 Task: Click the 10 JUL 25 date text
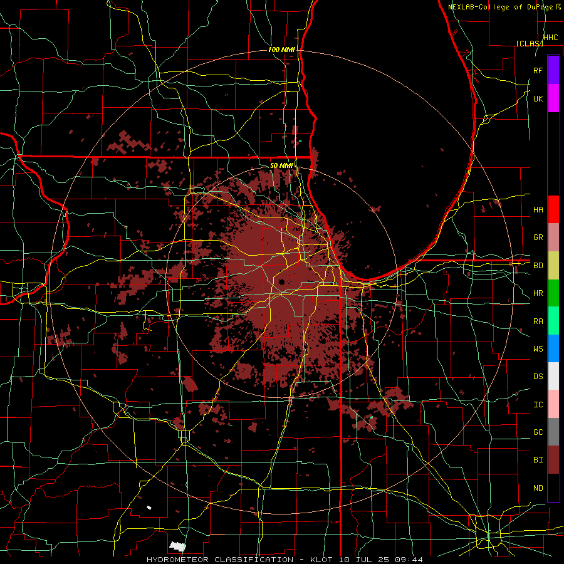(364, 560)
